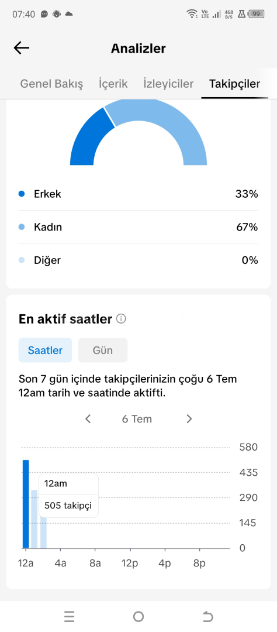Go to next day with right chevron
The width and height of the screenshot is (277, 632).
tap(189, 419)
